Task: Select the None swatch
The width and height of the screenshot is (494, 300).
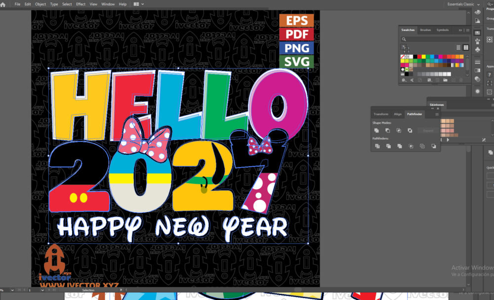Action: pos(403,57)
